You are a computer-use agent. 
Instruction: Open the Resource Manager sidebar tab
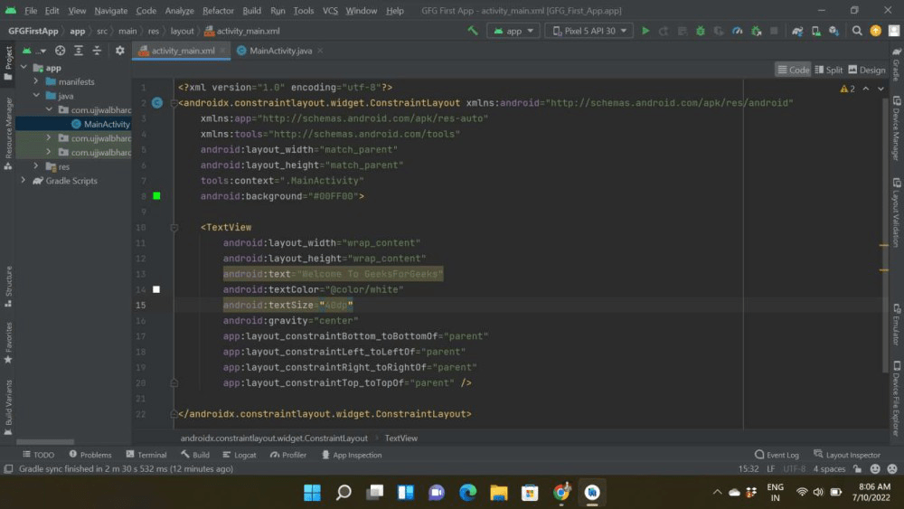tap(8, 134)
